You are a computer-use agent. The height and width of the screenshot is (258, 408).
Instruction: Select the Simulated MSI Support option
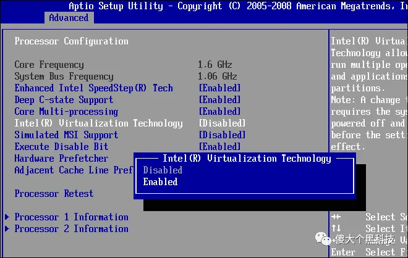[66, 135]
